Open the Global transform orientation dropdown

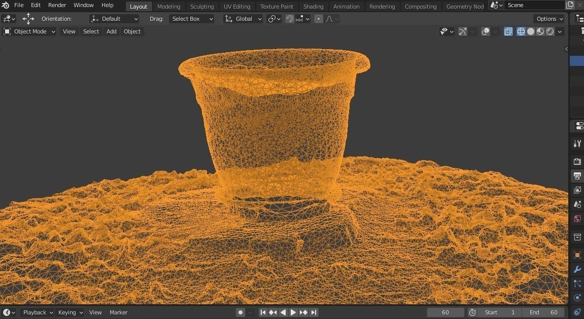pyautogui.click(x=243, y=19)
